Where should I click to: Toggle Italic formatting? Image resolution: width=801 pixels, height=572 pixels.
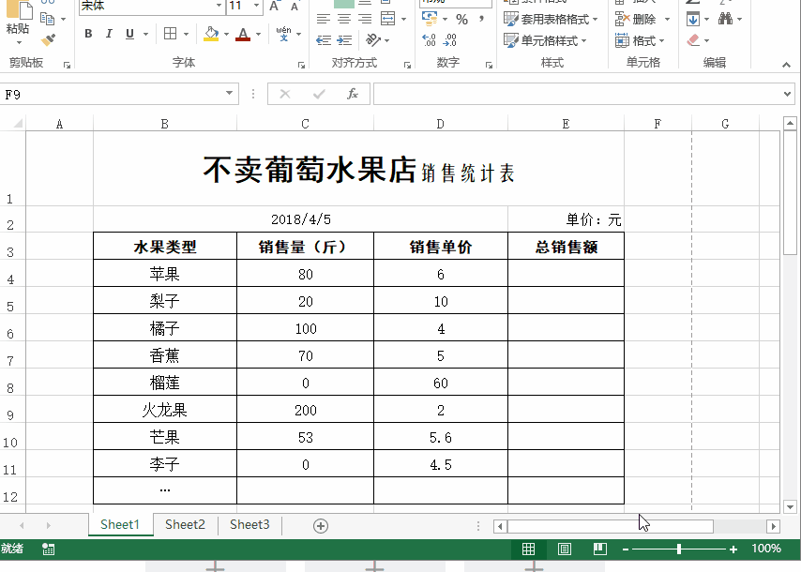(109, 34)
